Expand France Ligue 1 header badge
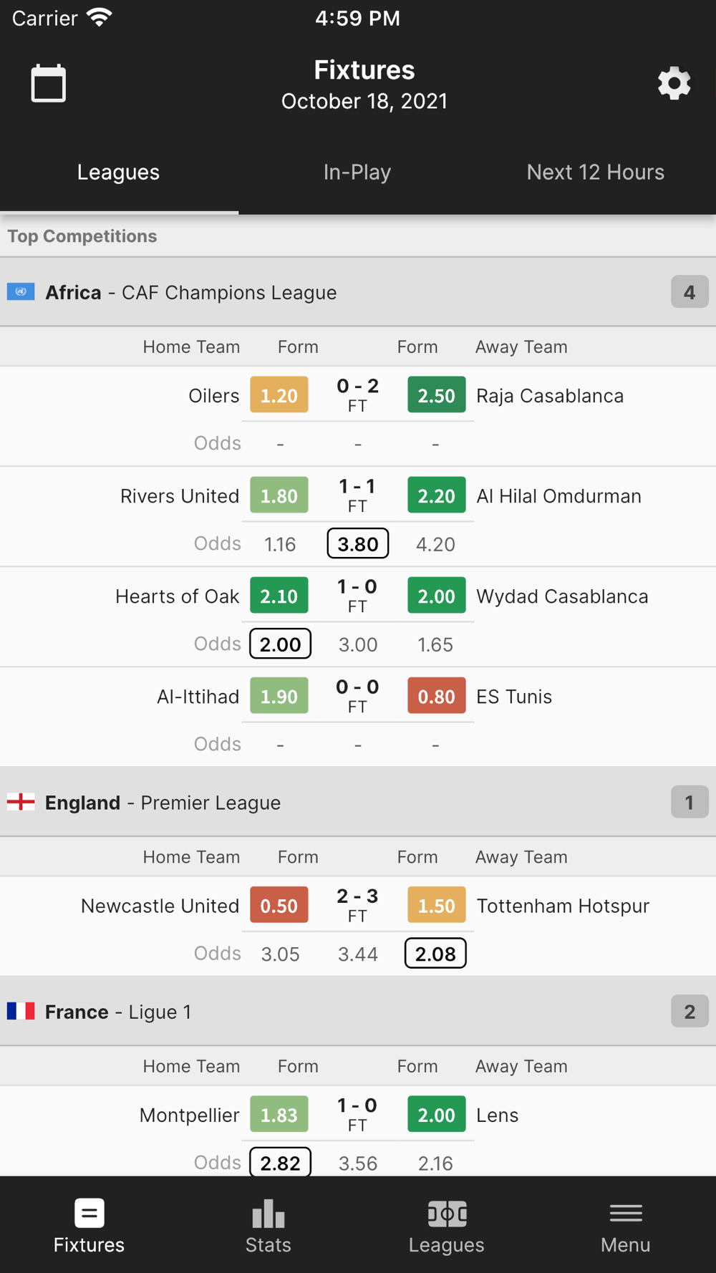Viewport: 716px width, 1273px height. click(689, 1011)
